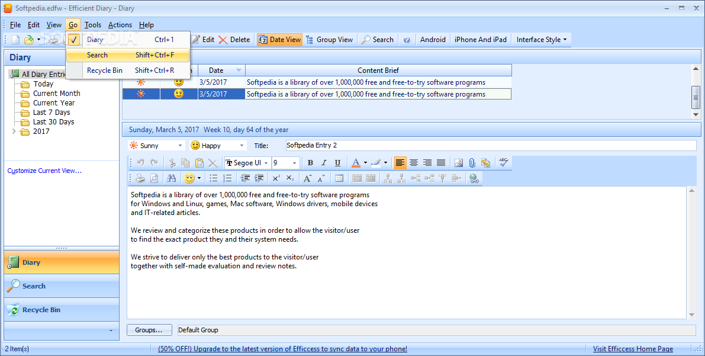Screen dimensions: 705x356
Task: Click the blue question mark help icon
Action: point(407,40)
